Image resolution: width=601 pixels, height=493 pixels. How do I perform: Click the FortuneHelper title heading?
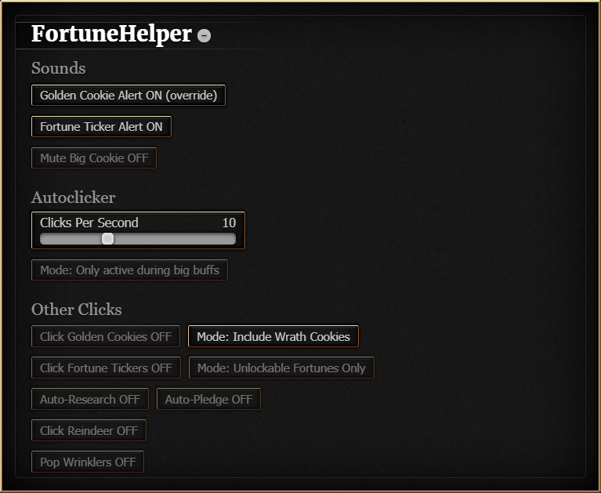[111, 34]
